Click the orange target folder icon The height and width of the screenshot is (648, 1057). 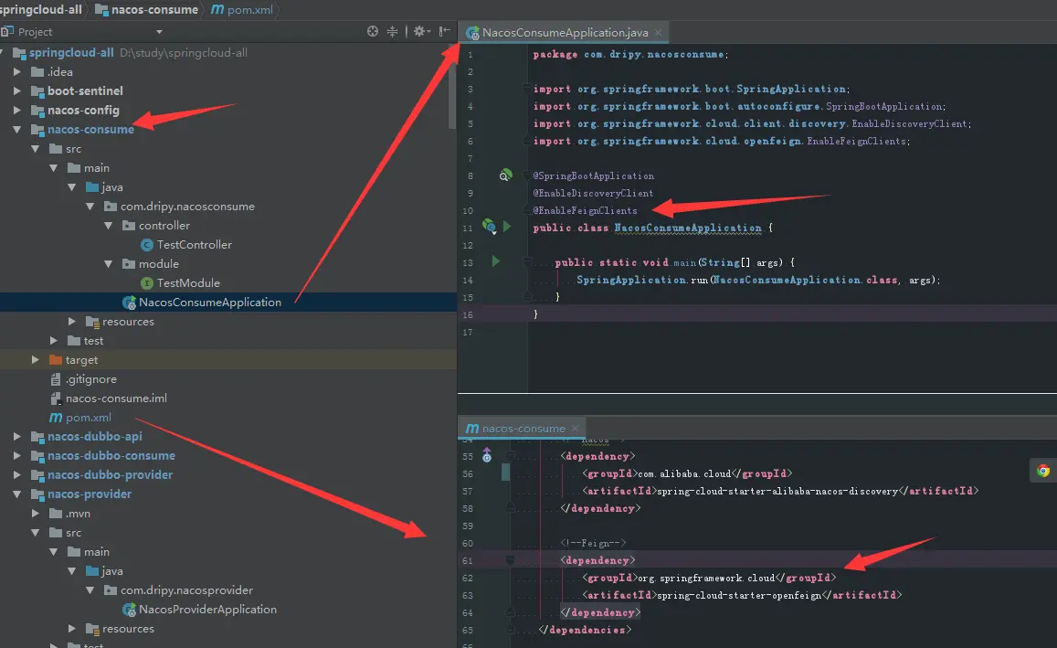(56, 360)
